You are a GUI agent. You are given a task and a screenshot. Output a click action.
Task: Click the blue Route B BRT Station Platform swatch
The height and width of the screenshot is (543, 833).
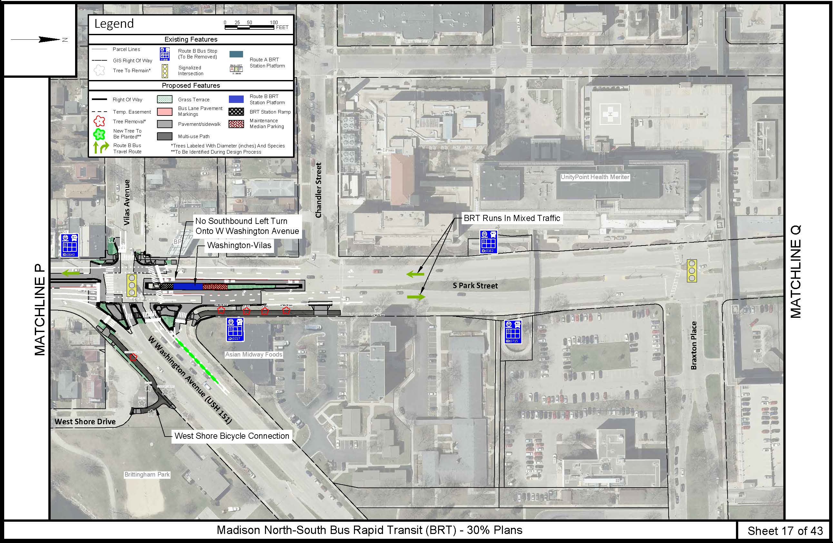point(236,99)
